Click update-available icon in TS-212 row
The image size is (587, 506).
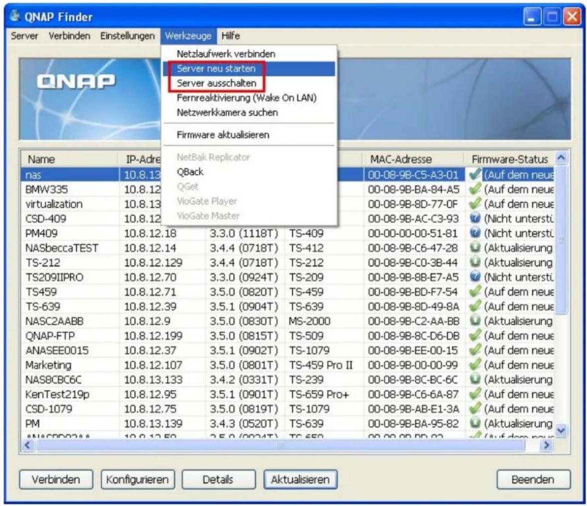pyautogui.click(x=475, y=262)
